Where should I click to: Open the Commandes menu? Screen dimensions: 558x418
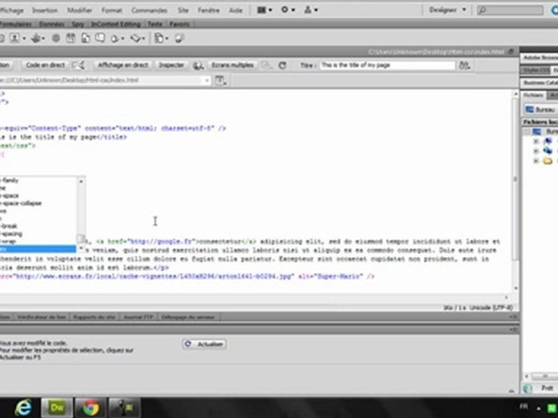(149, 10)
